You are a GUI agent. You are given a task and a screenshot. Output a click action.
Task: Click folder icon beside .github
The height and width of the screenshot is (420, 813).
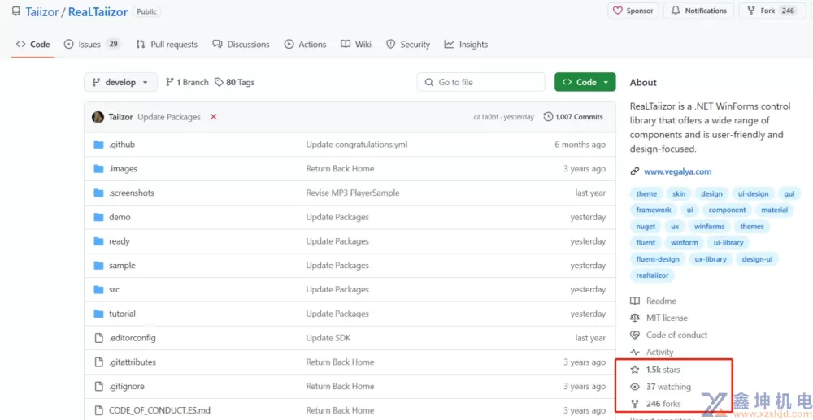[98, 145]
